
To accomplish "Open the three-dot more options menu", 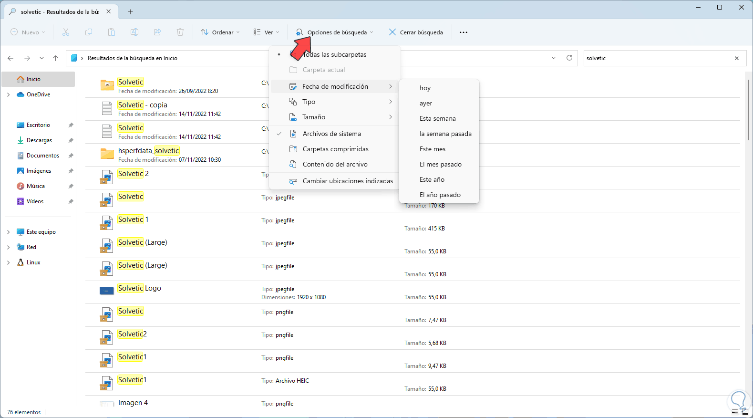I will tap(464, 32).
